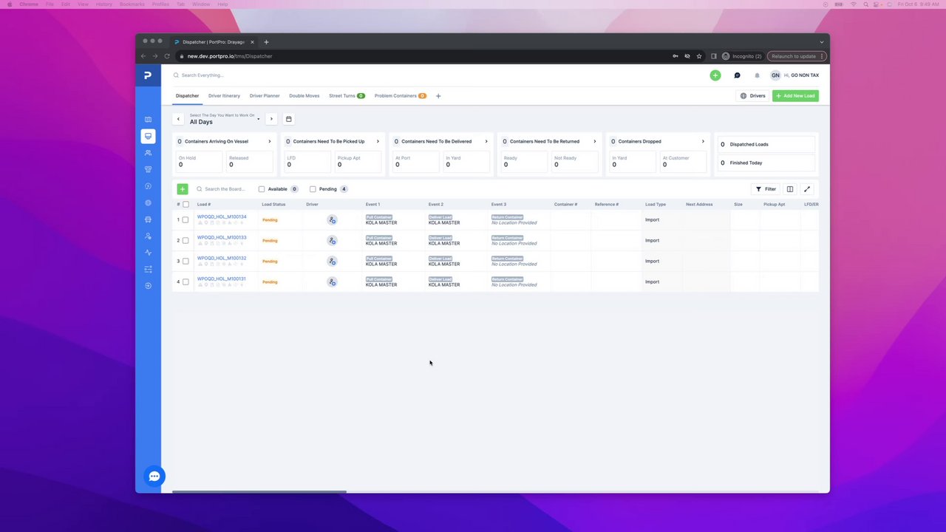Open the GN user avatar

pyautogui.click(x=775, y=75)
